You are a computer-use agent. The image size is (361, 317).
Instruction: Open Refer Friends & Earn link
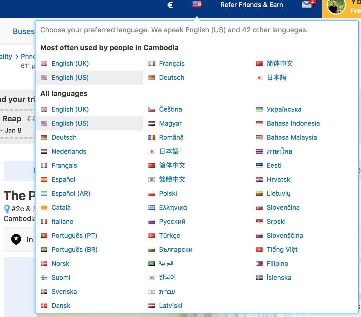[x=252, y=5]
